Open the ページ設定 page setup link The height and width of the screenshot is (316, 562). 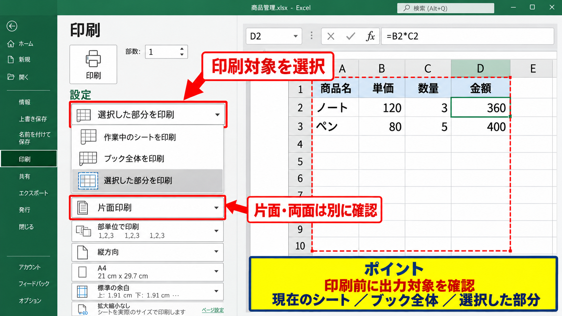[x=213, y=310]
